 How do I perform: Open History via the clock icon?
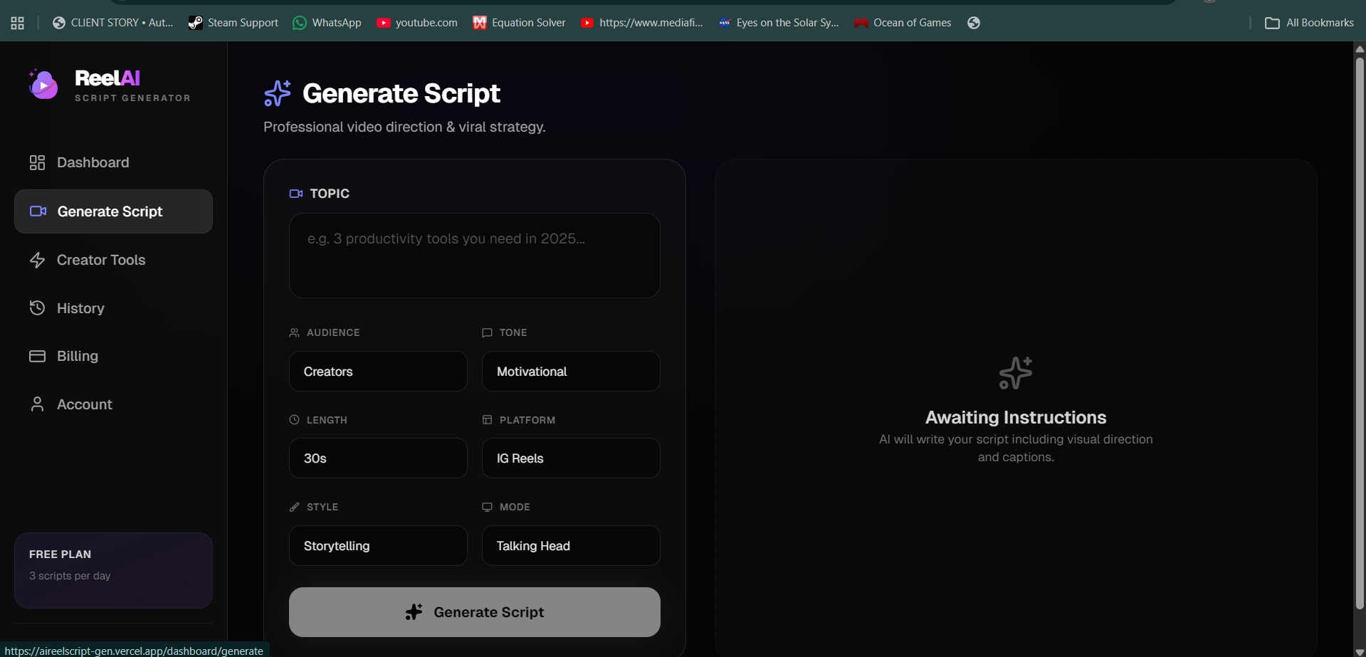38,308
